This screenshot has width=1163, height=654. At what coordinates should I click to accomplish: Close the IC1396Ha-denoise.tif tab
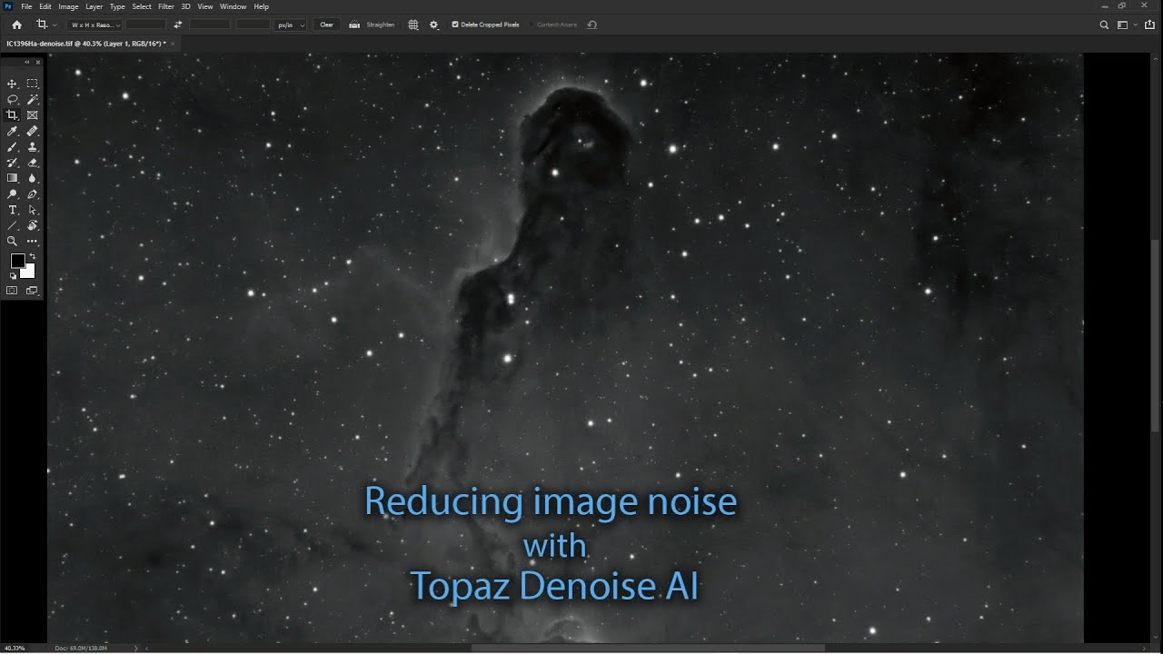coord(173,43)
